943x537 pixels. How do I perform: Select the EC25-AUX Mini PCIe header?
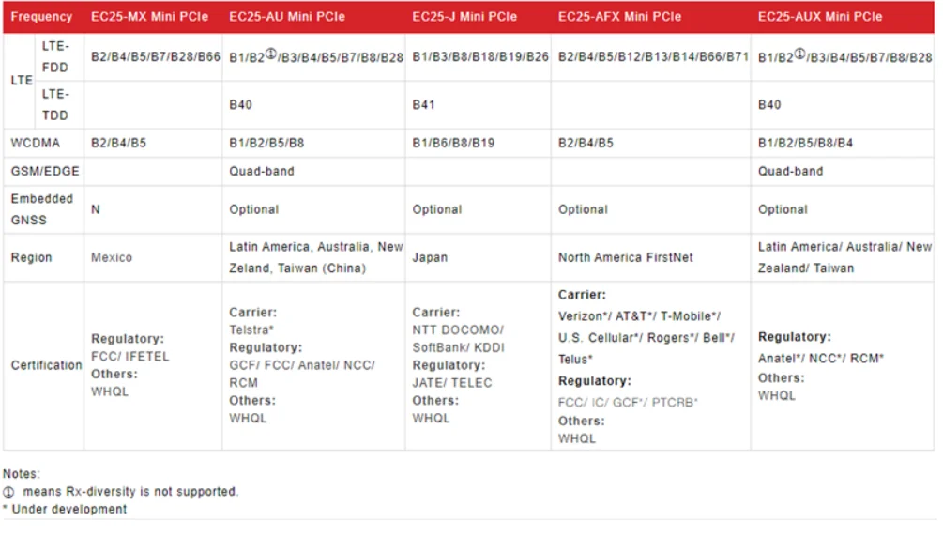pyautogui.click(x=820, y=17)
